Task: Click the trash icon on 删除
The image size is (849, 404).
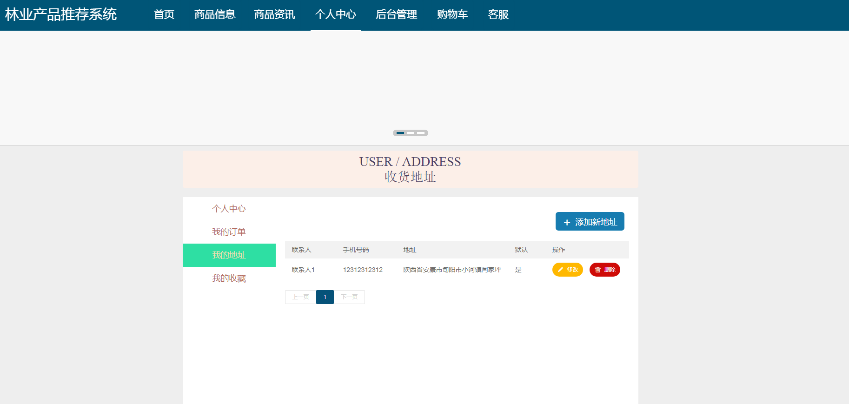Action: pyautogui.click(x=598, y=270)
